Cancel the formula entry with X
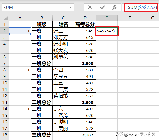The height and width of the screenshot is (140, 159). point(90,7)
